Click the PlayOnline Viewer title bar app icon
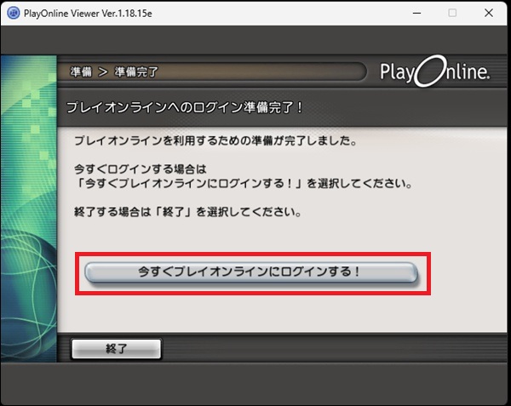Image resolution: width=511 pixels, height=406 pixels. pyautogui.click(x=14, y=13)
